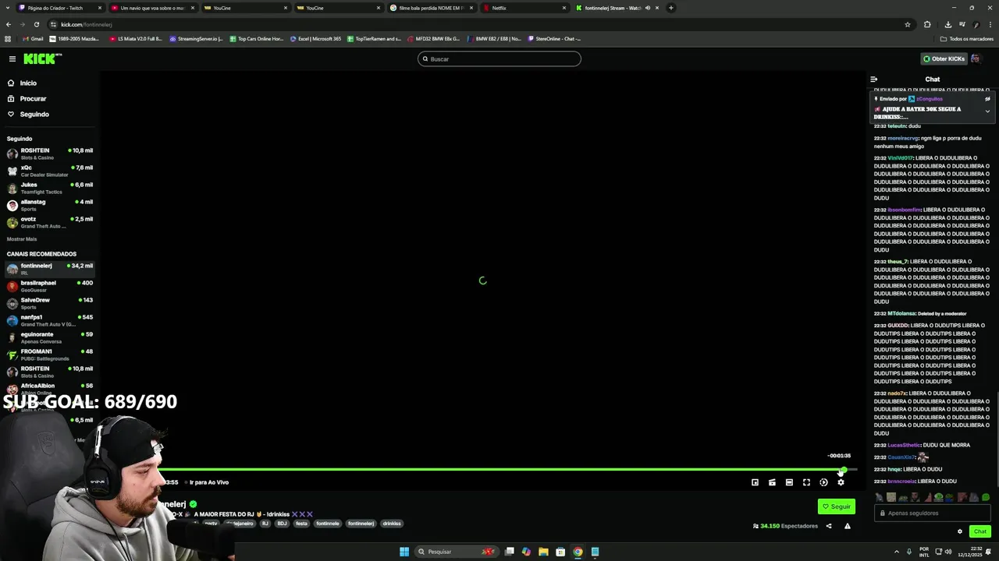
Task: Click the Buscar search field
Action: (499, 59)
